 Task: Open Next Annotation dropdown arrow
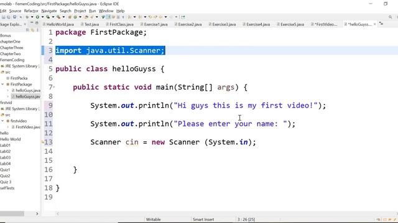(134, 17)
